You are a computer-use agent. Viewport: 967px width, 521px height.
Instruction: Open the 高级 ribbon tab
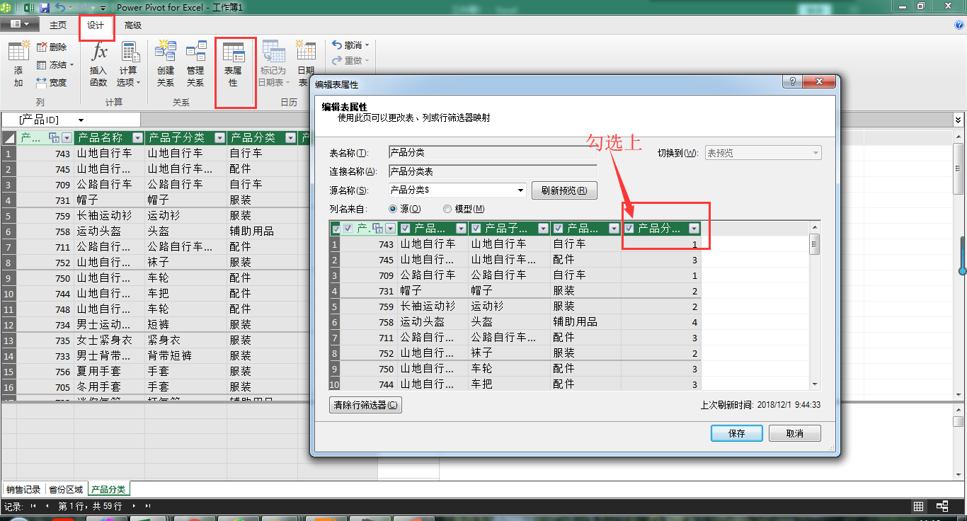coord(133,25)
